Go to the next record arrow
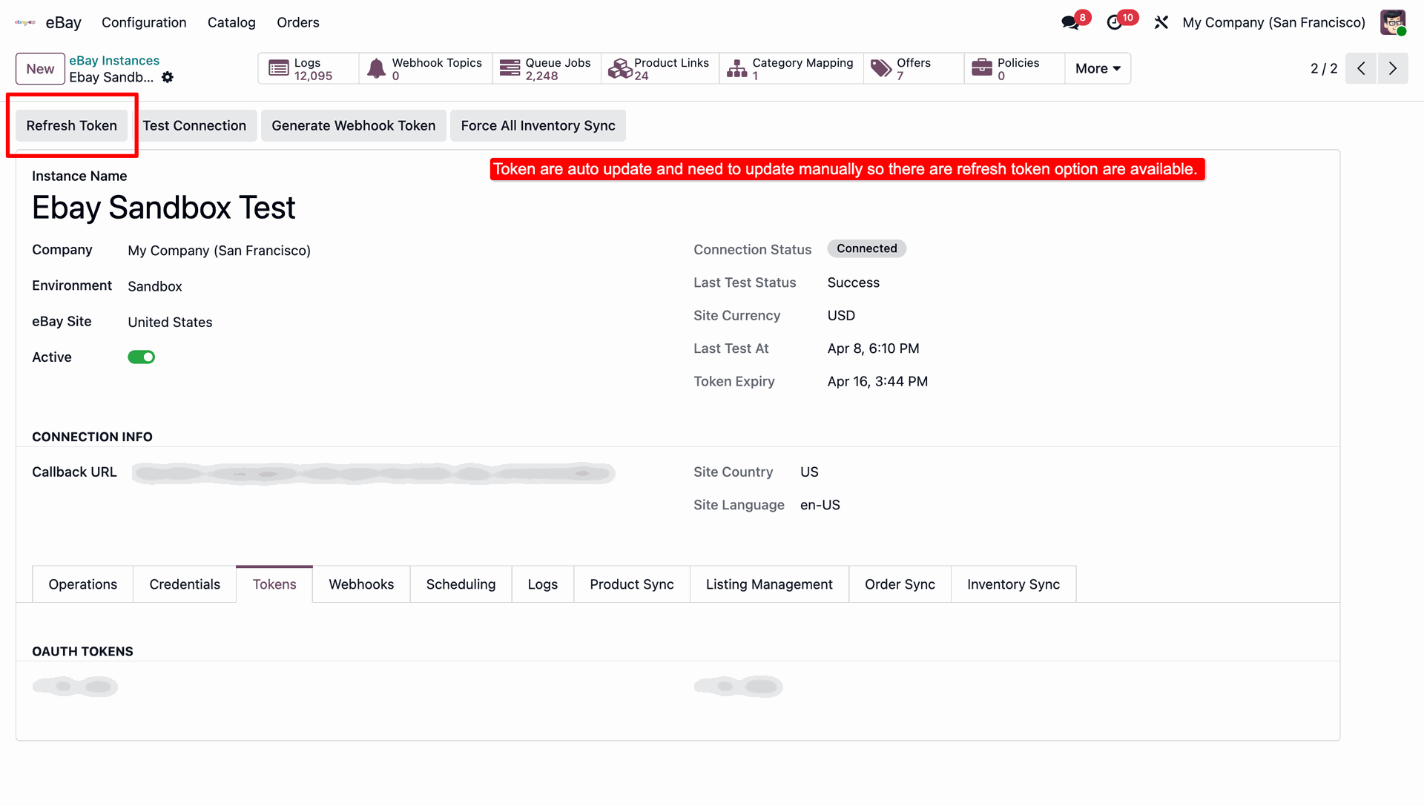Screen dimensions: 1424x806 (x=1393, y=68)
